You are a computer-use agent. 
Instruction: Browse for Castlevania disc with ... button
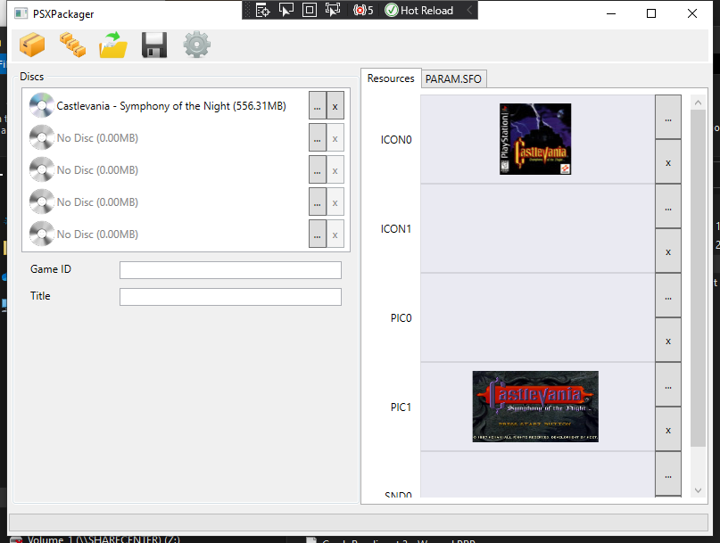coord(318,106)
